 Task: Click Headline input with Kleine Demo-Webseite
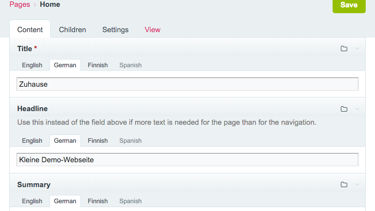point(187,159)
